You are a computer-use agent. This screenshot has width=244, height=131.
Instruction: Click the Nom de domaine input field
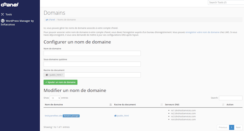(x=92, y=53)
